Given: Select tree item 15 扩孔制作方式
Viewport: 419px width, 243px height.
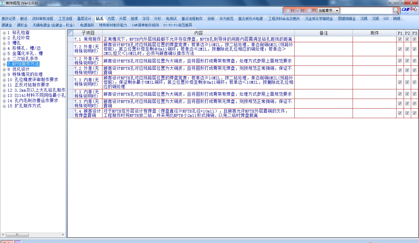Looking at the screenshot, I should point(24,106).
